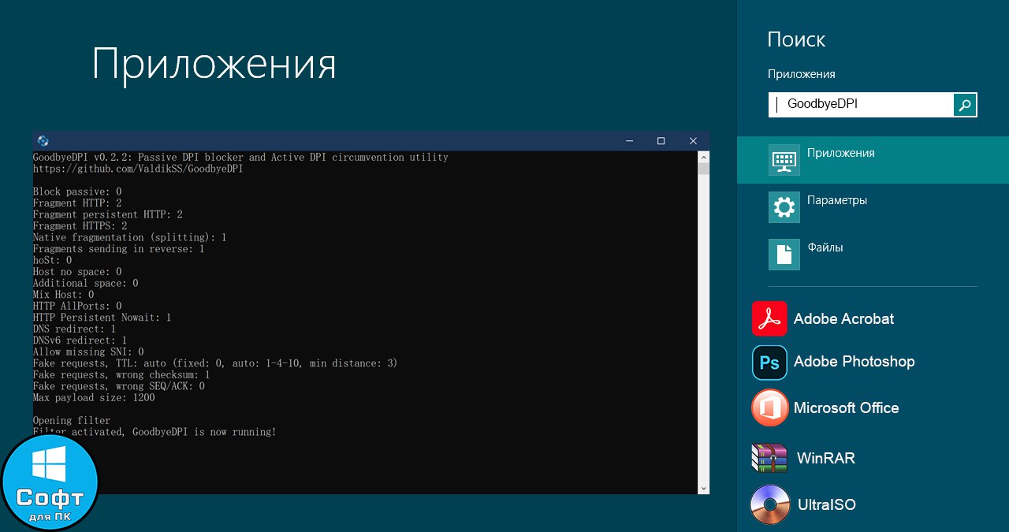Click the Поиск heading

[x=796, y=39]
